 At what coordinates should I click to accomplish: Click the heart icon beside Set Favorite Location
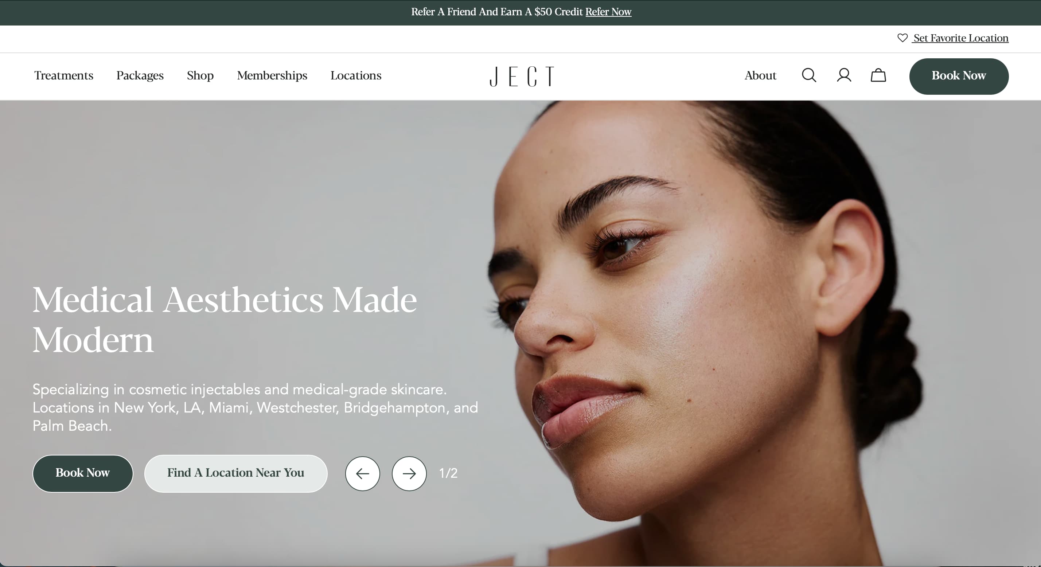click(902, 38)
